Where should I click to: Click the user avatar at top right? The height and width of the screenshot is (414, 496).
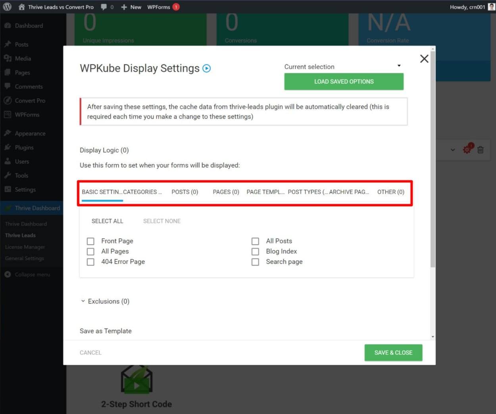point(491,7)
